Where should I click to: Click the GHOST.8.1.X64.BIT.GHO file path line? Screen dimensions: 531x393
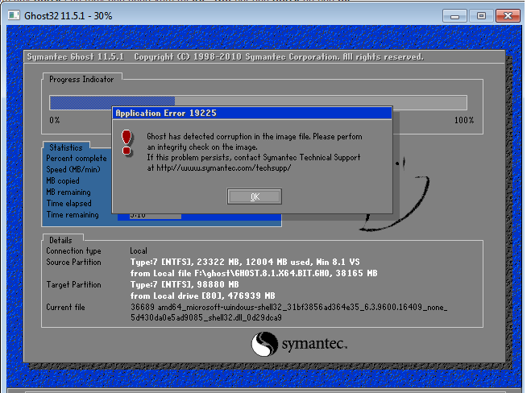[254, 273]
